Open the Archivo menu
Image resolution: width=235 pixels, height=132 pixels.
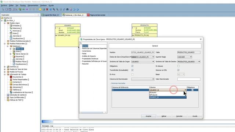(4, 5)
